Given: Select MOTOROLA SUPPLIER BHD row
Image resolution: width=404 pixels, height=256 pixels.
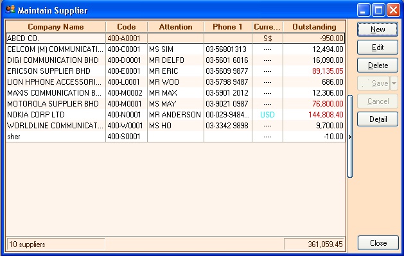Looking at the screenshot, I should click(x=175, y=104).
